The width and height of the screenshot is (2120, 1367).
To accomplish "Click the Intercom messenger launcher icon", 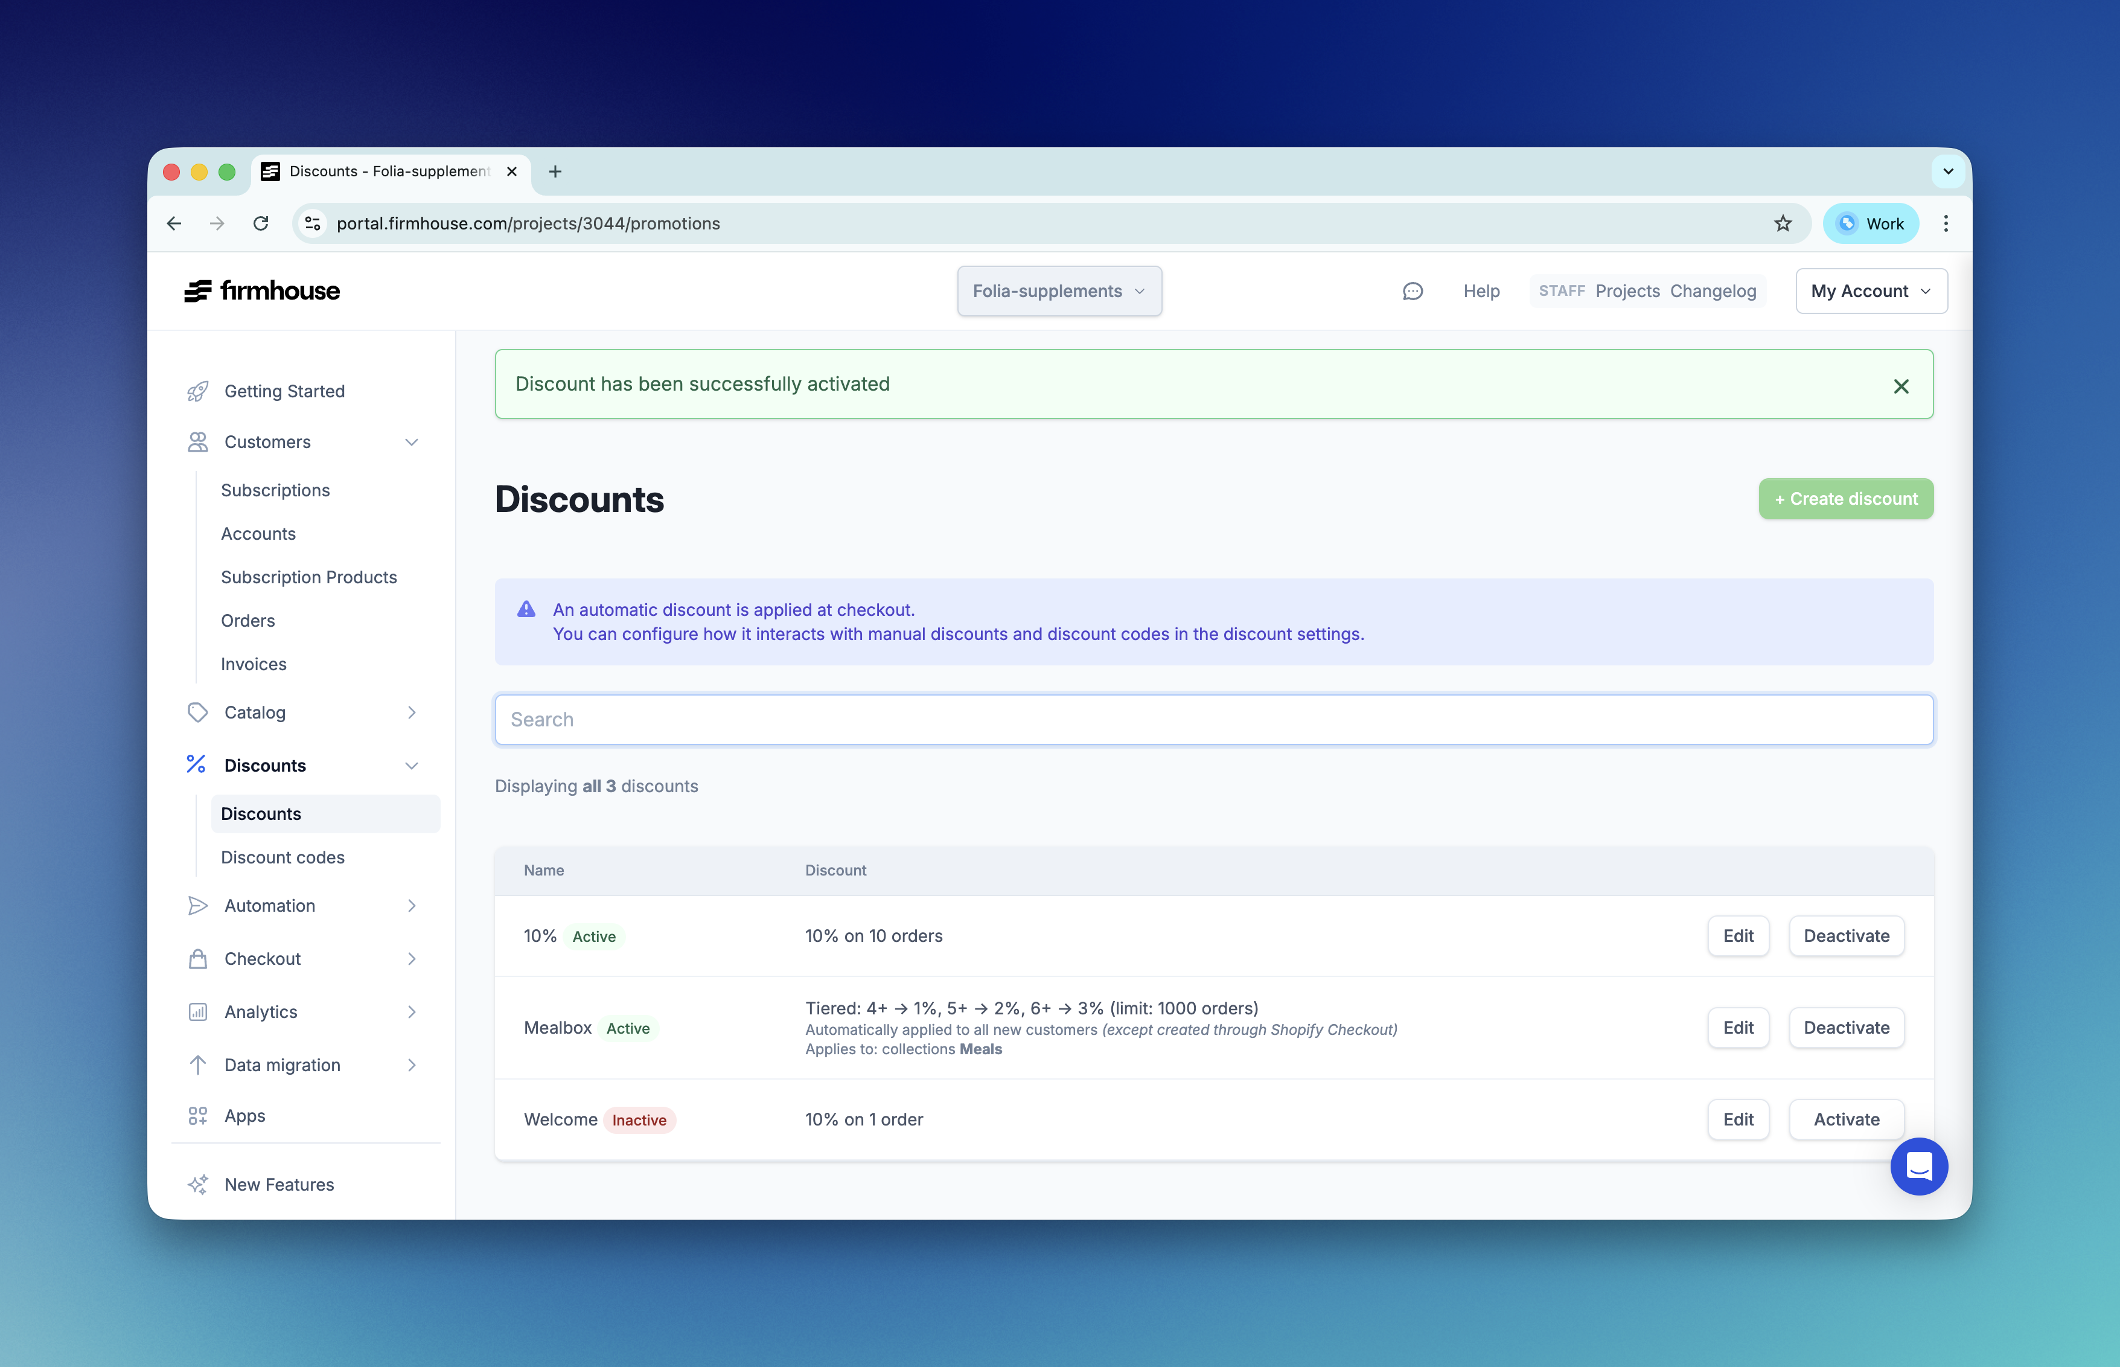I will [x=1918, y=1165].
